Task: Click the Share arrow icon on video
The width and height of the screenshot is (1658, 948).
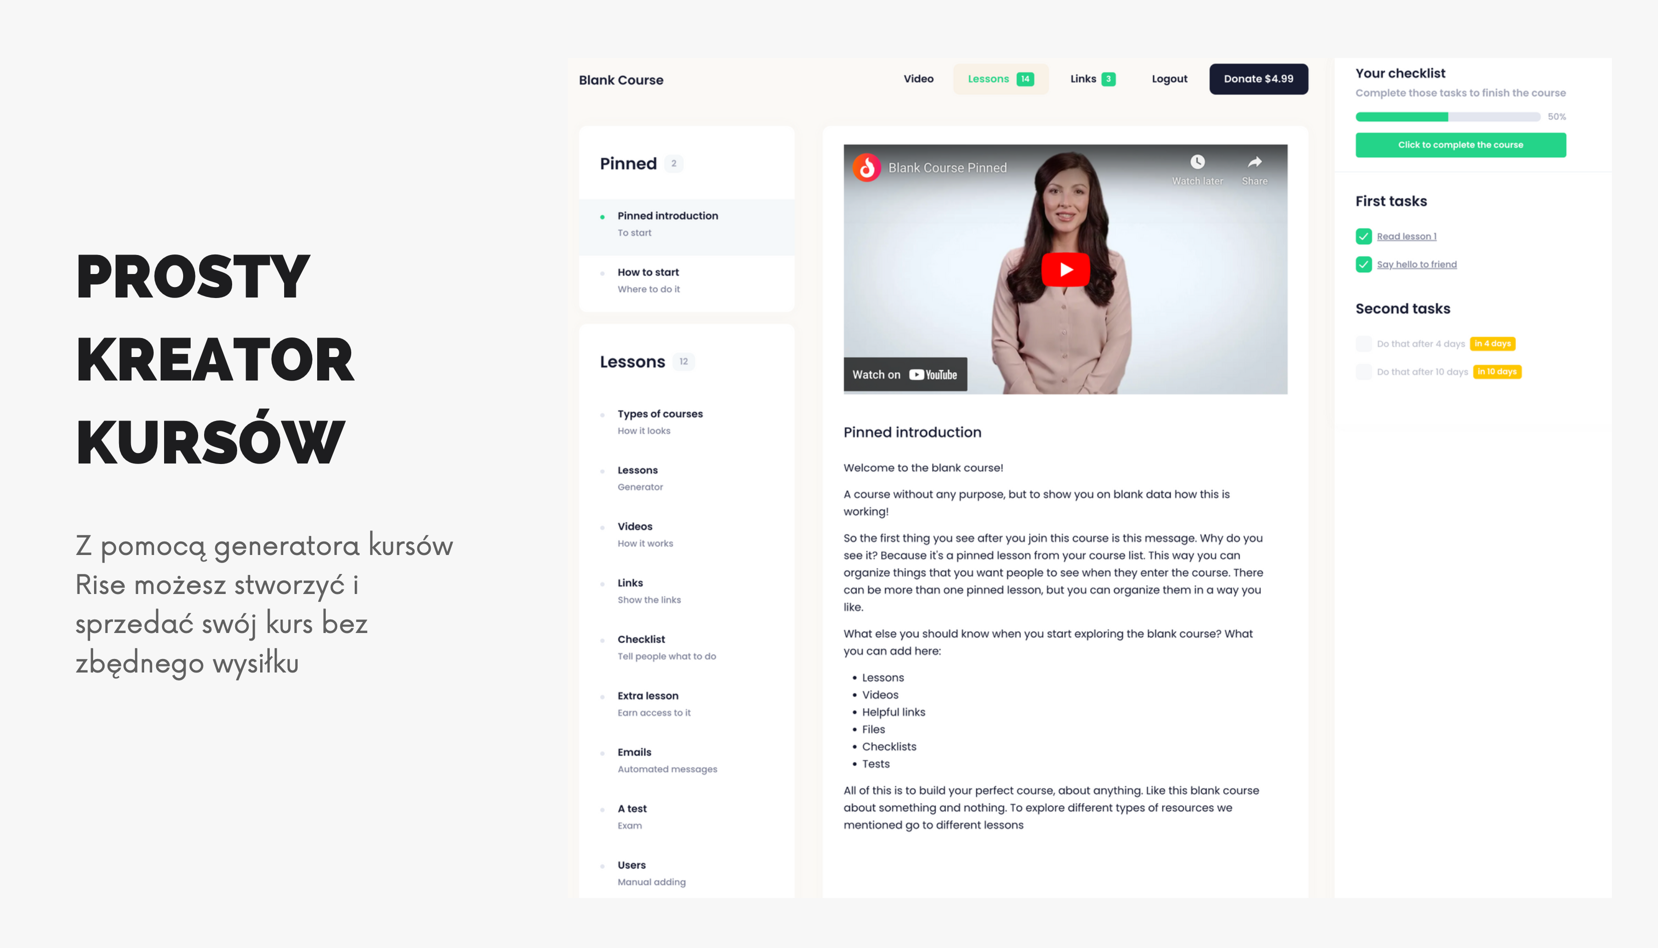Action: coord(1254,161)
